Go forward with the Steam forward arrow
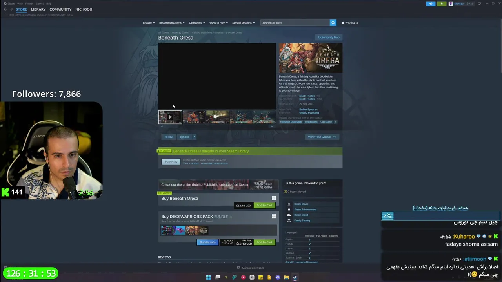502x282 pixels. 11,9
